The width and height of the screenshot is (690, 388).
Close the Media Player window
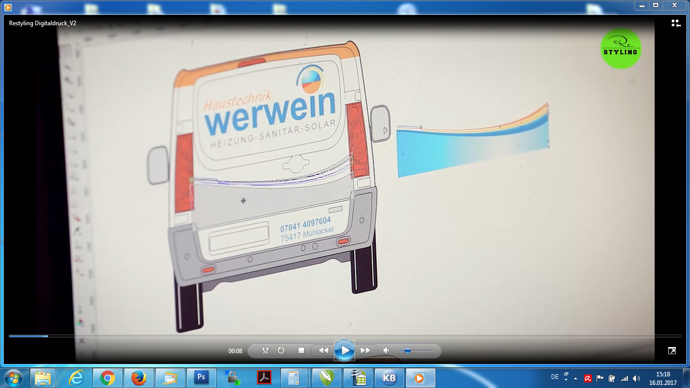(x=674, y=5)
